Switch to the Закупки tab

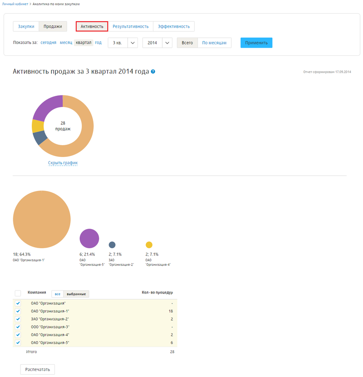click(26, 26)
